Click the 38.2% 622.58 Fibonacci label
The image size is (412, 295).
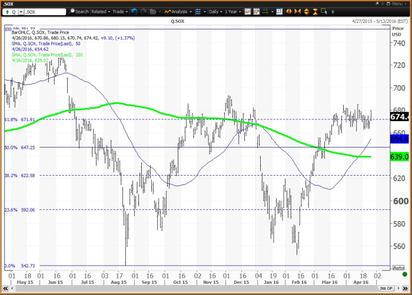tap(19, 176)
